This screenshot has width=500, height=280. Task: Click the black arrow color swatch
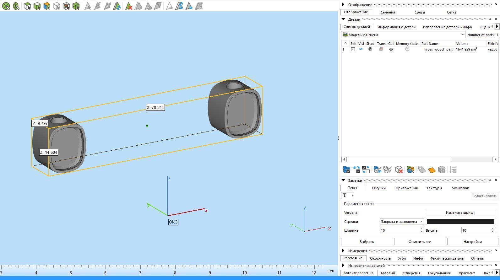point(460,222)
